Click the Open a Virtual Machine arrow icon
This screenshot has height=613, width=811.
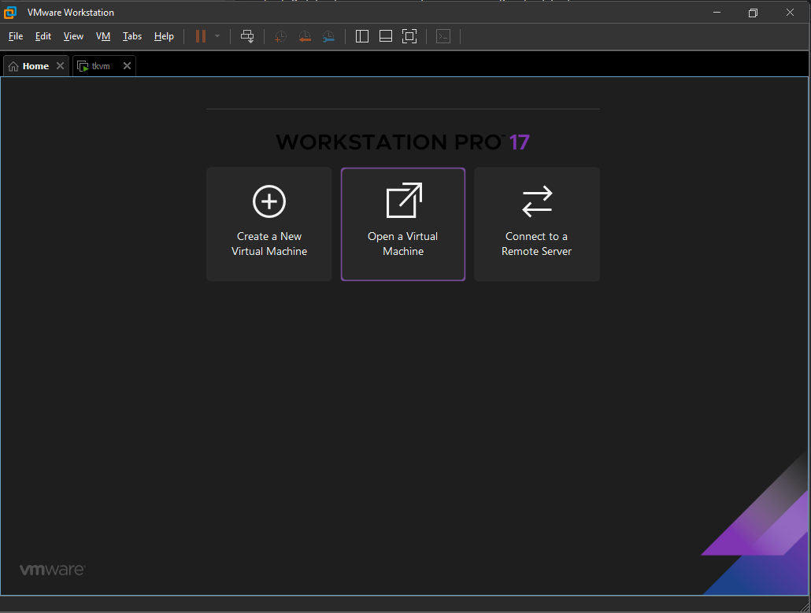[402, 201]
